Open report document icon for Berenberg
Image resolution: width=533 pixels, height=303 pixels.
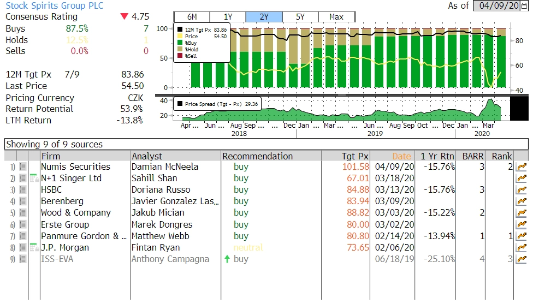point(23,201)
